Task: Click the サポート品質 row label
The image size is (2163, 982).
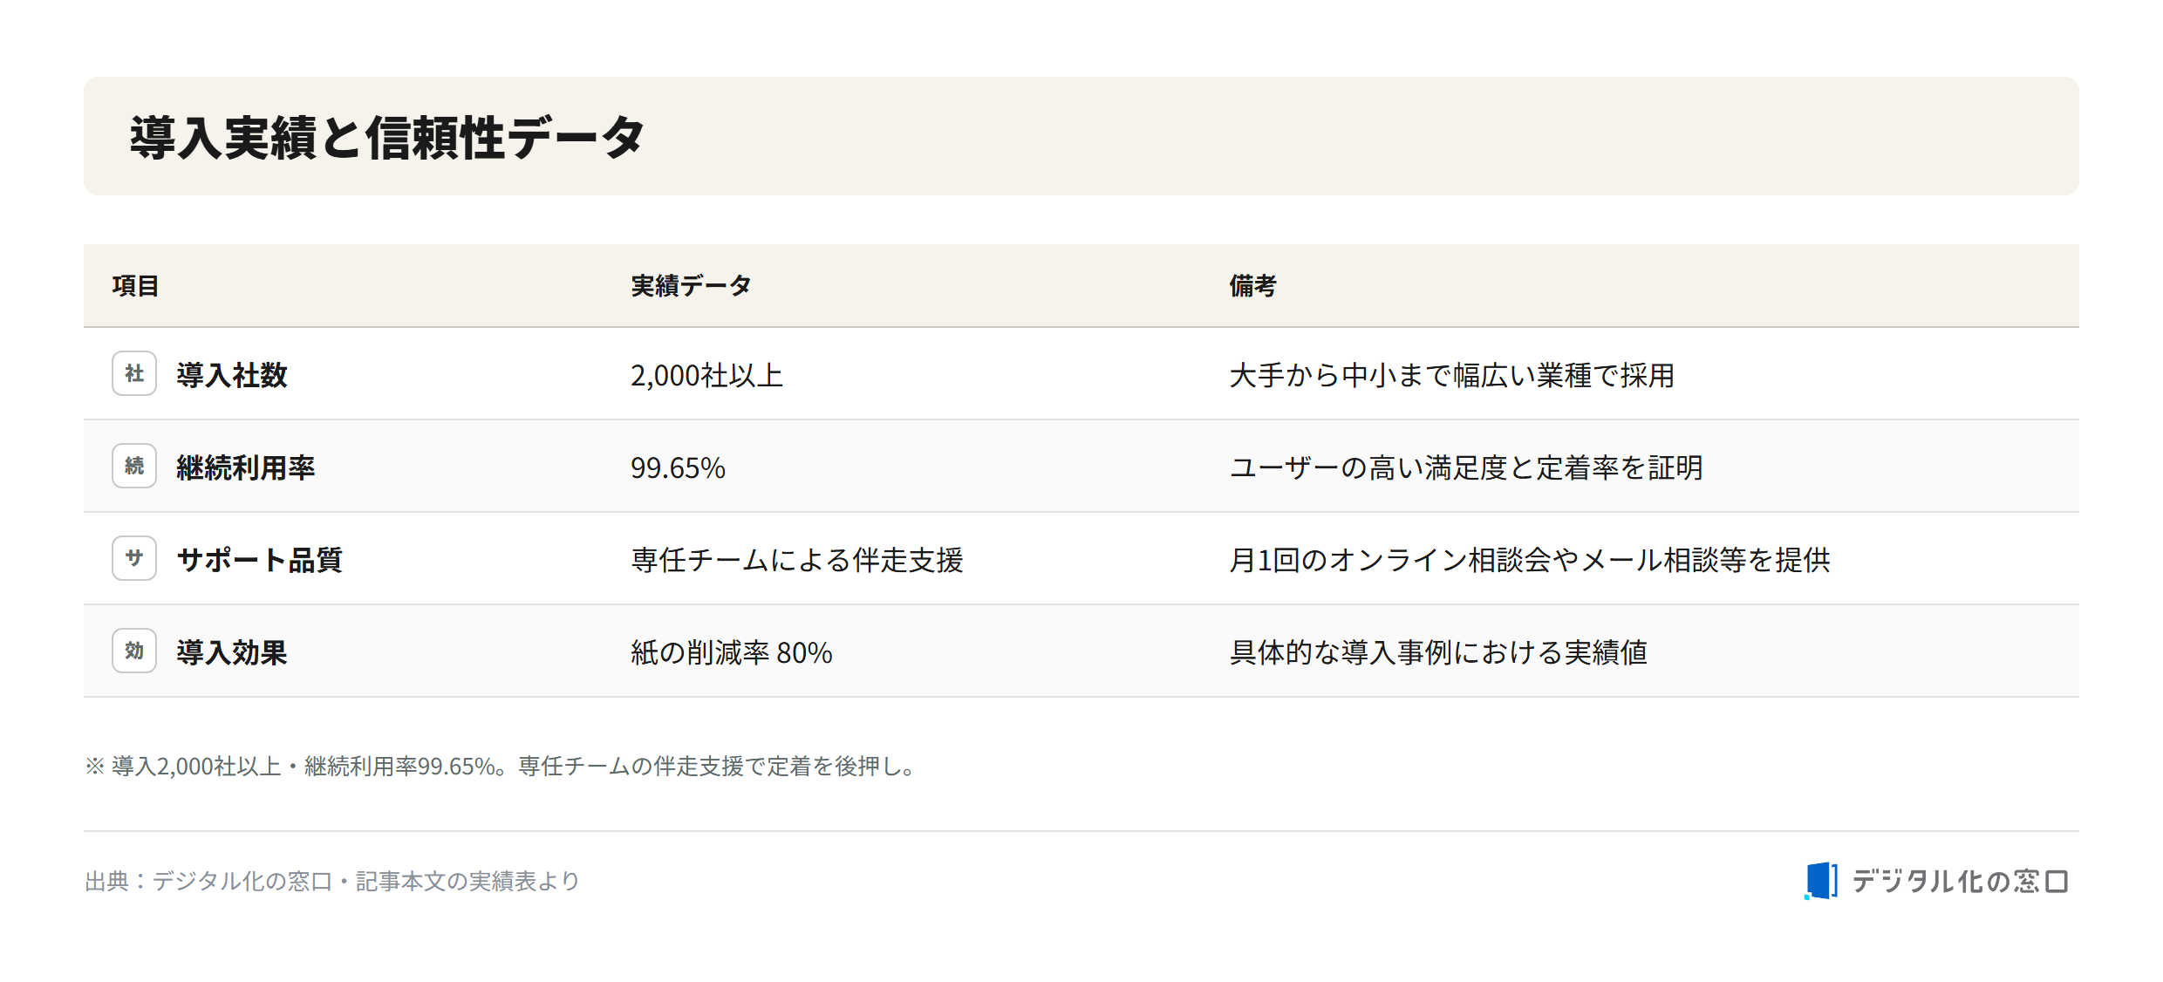Action: pyautogui.click(x=260, y=560)
